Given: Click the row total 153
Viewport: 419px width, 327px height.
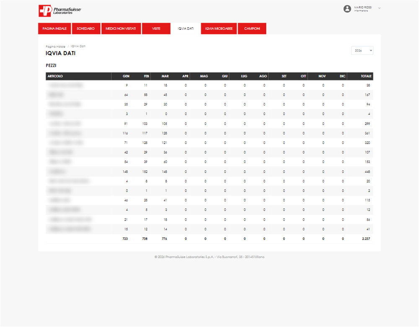Looking at the screenshot, I should pos(367,162).
